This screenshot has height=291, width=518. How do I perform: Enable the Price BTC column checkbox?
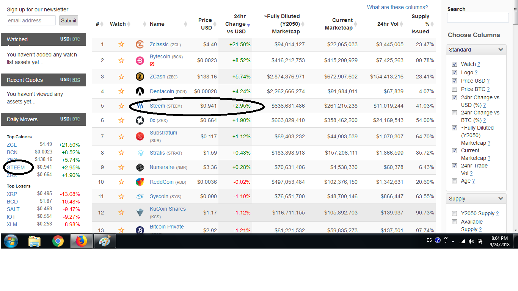454,89
